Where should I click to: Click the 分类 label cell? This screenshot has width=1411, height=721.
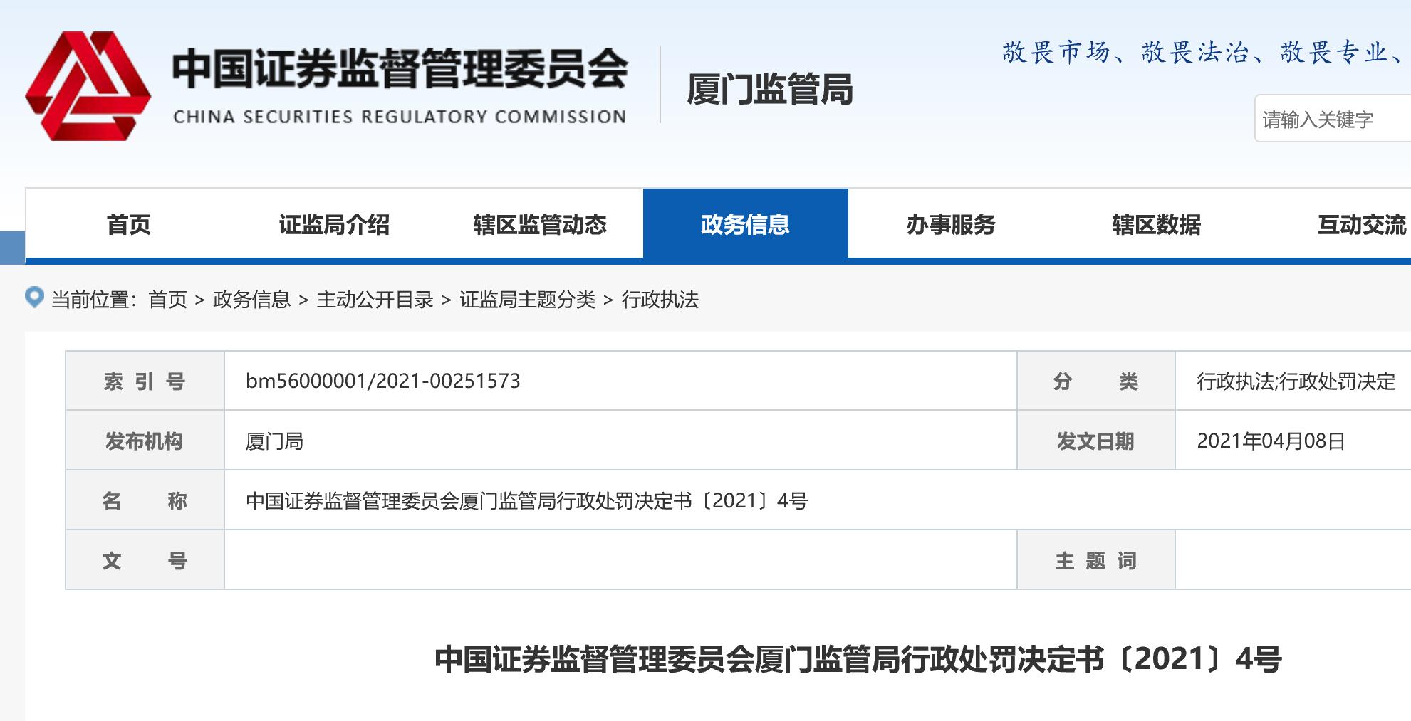[x=1095, y=381]
